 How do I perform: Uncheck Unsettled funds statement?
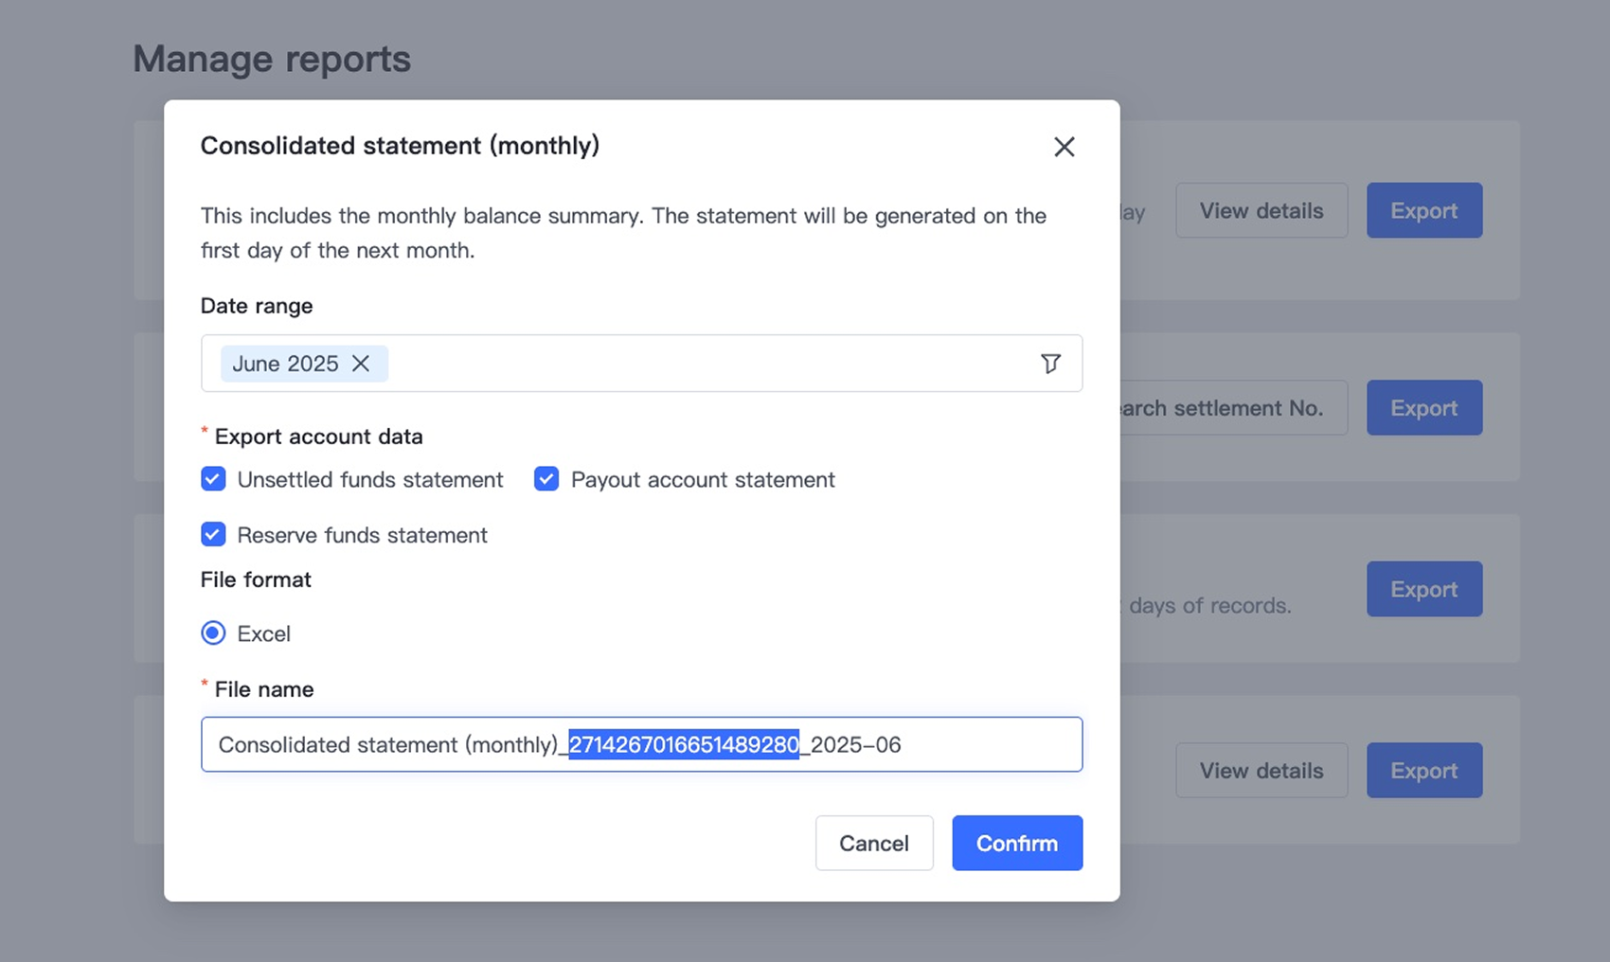click(213, 479)
